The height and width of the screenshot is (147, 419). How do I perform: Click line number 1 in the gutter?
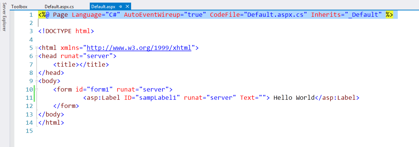pos(31,15)
